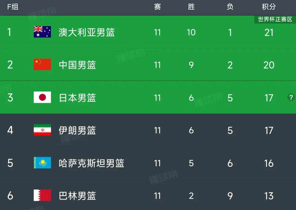Click the Kazakhstan flag icon
The width and height of the screenshot is (296, 210).
point(42,163)
